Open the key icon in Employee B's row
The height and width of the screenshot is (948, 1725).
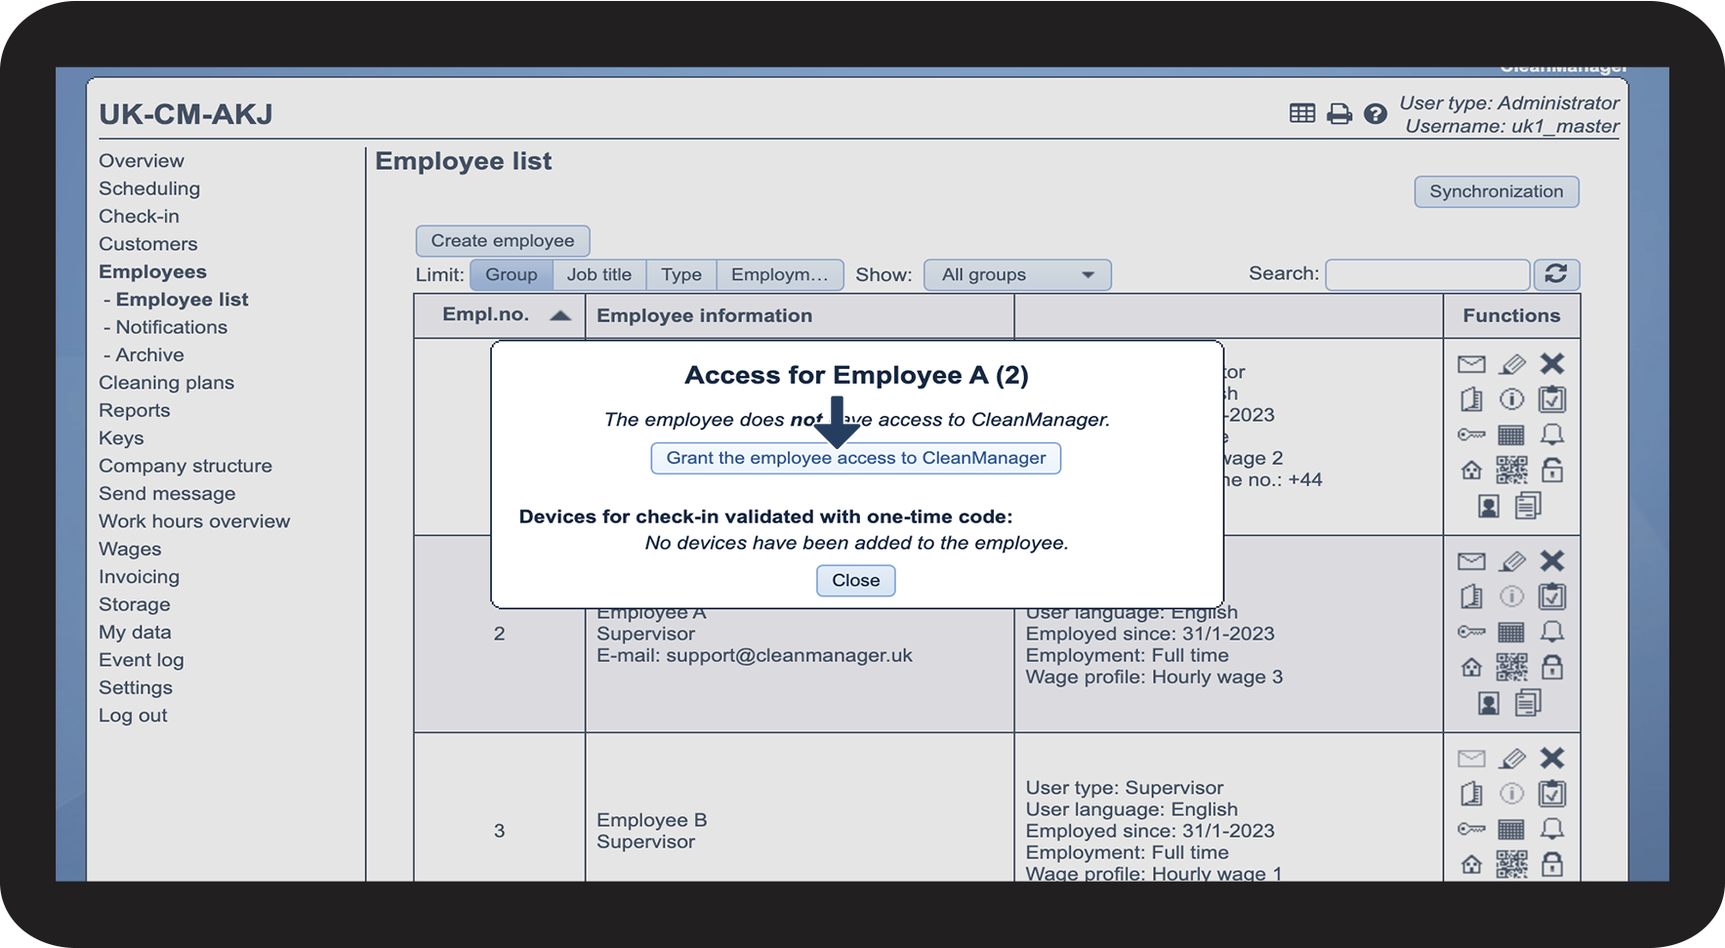click(x=1471, y=830)
